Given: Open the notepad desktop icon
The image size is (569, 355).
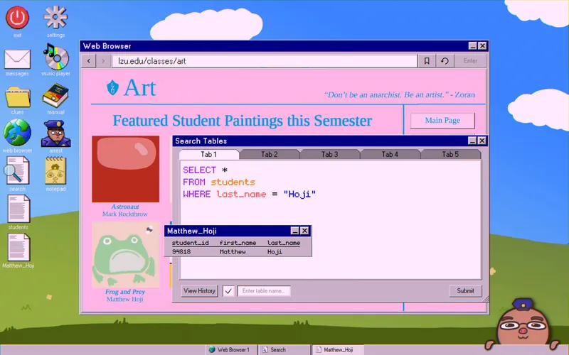Looking at the screenshot, I should [x=55, y=170].
